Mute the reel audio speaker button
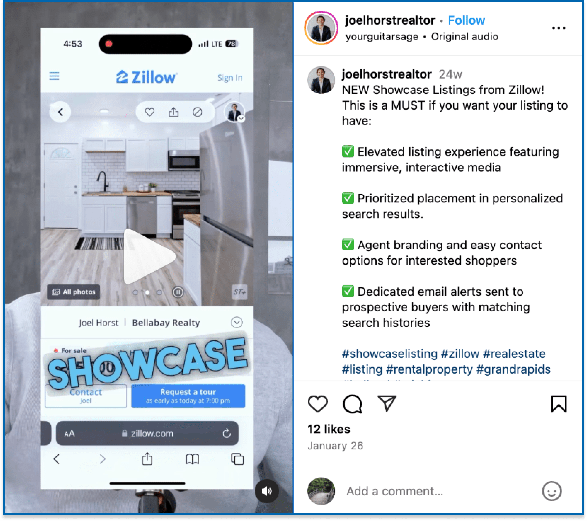The width and height of the screenshot is (587, 521). [x=267, y=491]
